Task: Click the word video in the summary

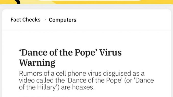Action: coord(27,80)
